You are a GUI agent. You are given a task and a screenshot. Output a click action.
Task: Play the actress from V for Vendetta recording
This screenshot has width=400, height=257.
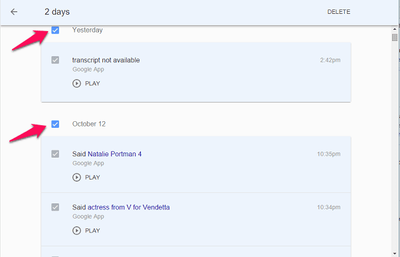tap(86, 231)
